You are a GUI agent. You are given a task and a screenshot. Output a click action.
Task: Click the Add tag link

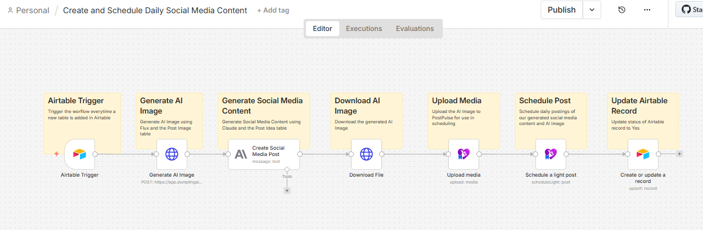click(273, 10)
